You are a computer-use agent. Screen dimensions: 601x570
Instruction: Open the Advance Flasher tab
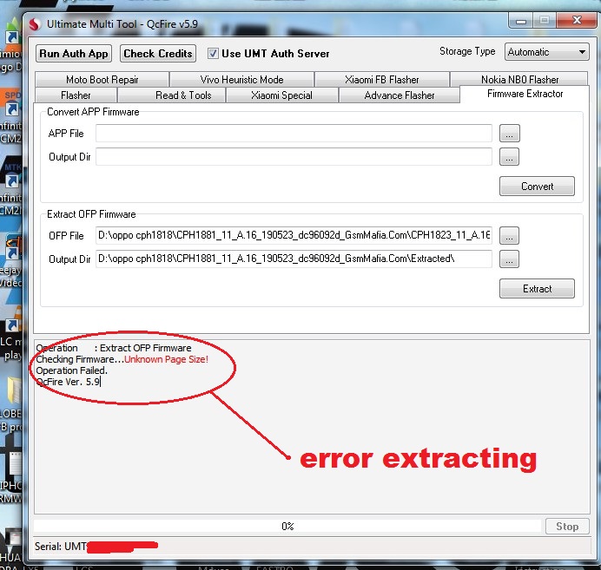[x=400, y=95]
